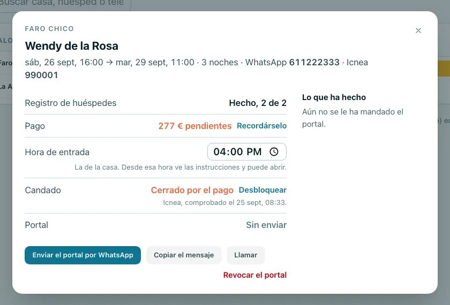
Task: Click the 277 € pendientes amount
Action: coord(195,126)
